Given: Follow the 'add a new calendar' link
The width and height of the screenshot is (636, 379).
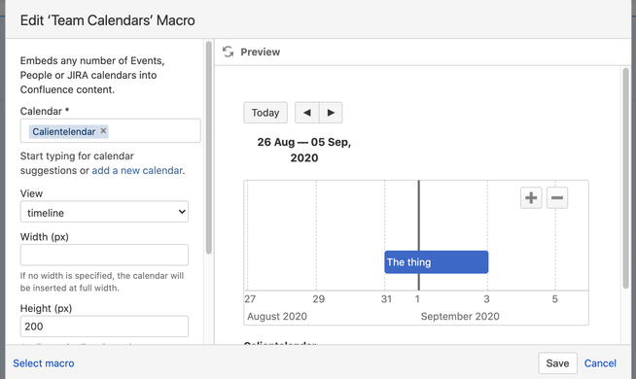Looking at the screenshot, I should [137, 171].
